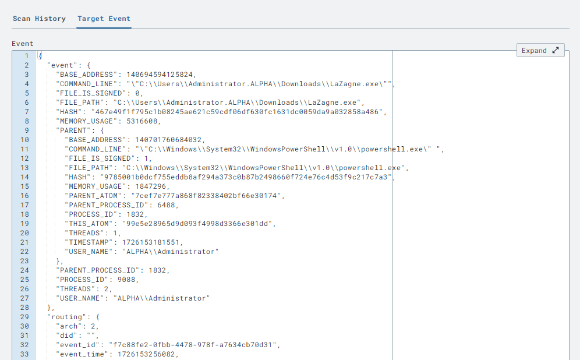Click the parent HASH value starting 9785001b
Image resolution: width=580 pixels, height=360 pixels.
pos(245,177)
